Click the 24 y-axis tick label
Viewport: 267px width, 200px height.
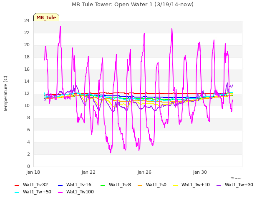coord(27,20)
